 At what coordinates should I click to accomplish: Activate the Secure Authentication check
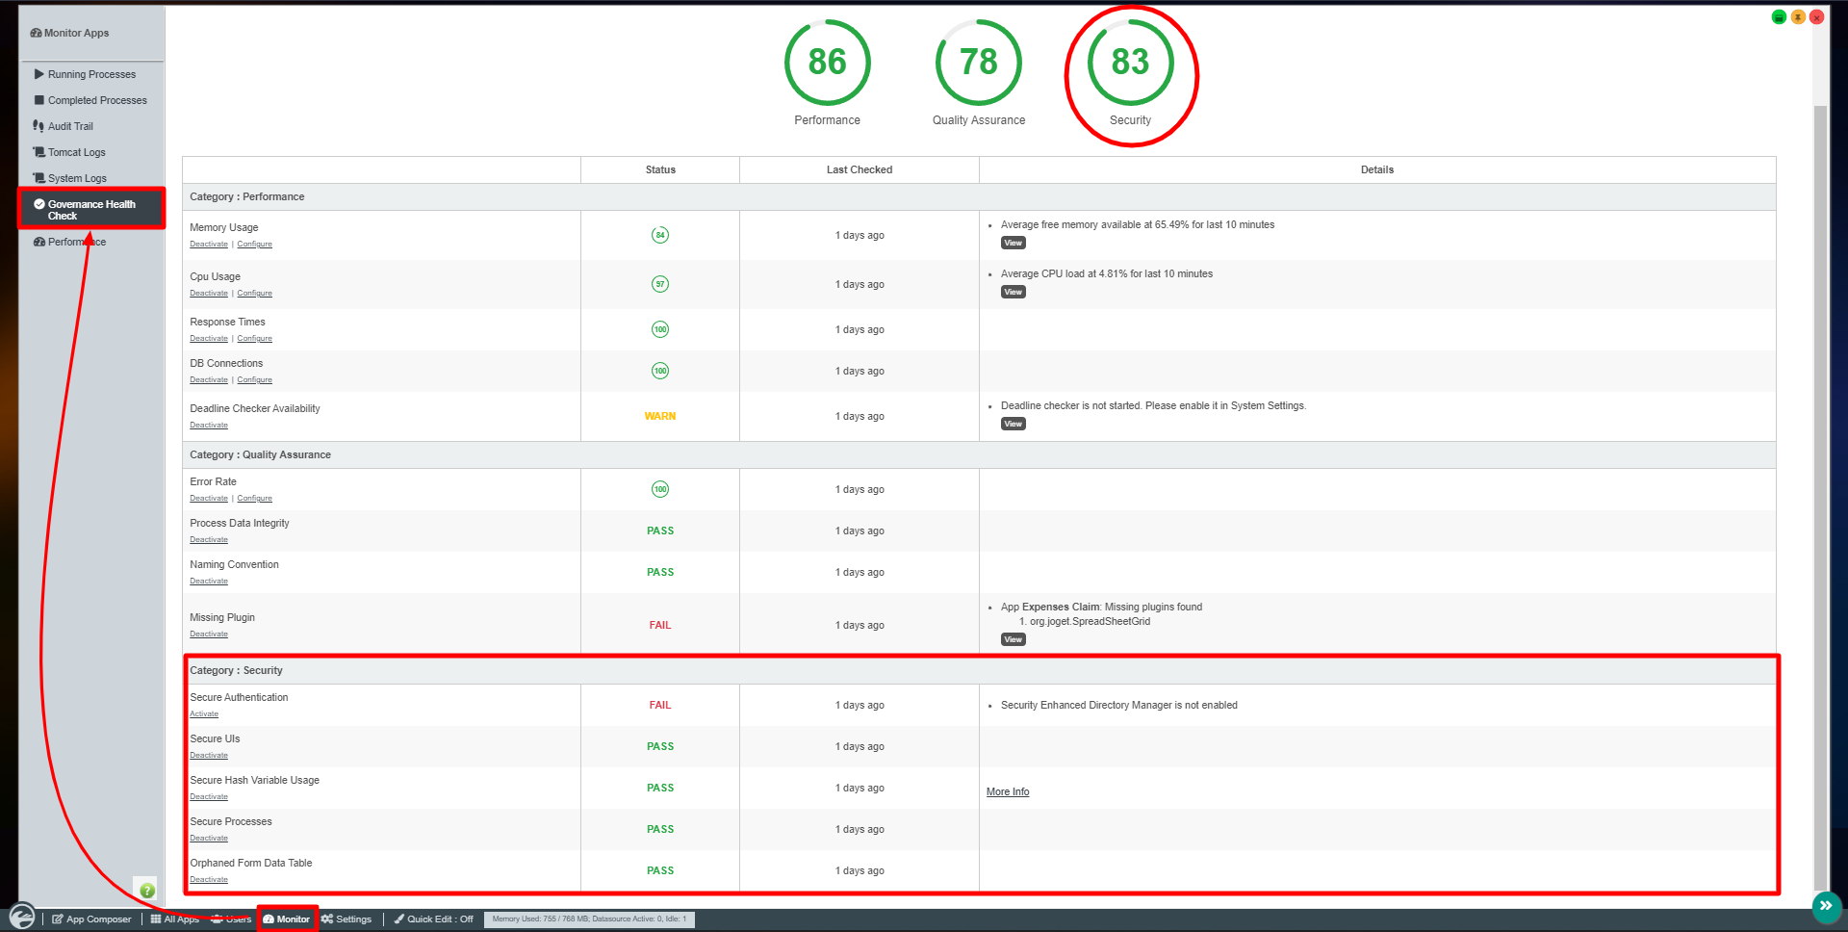[x=204, y=714]
